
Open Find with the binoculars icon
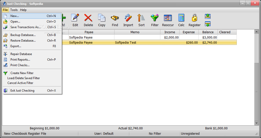(115, 18)
